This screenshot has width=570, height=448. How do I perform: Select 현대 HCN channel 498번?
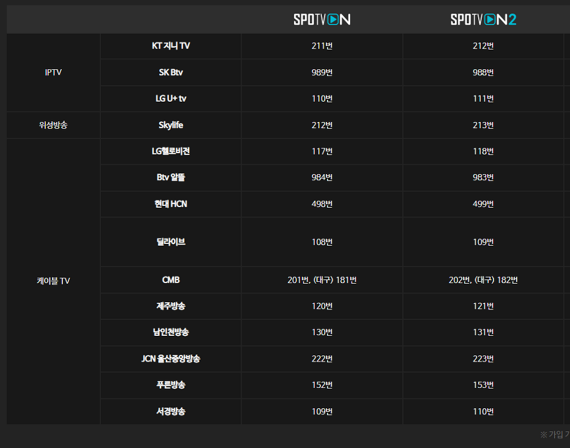pyautogui.click(x=321, y=204)
